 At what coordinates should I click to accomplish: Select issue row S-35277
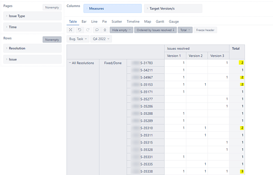click(146, 99)
